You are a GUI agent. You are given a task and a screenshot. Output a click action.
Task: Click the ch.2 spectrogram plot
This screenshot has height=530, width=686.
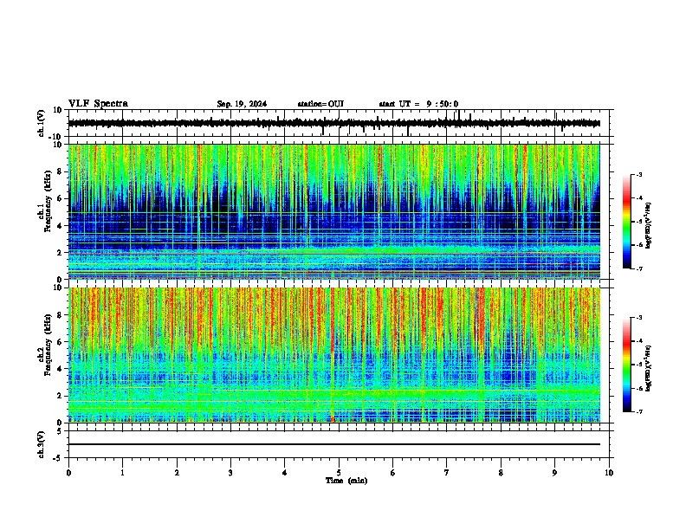(334, 355)
